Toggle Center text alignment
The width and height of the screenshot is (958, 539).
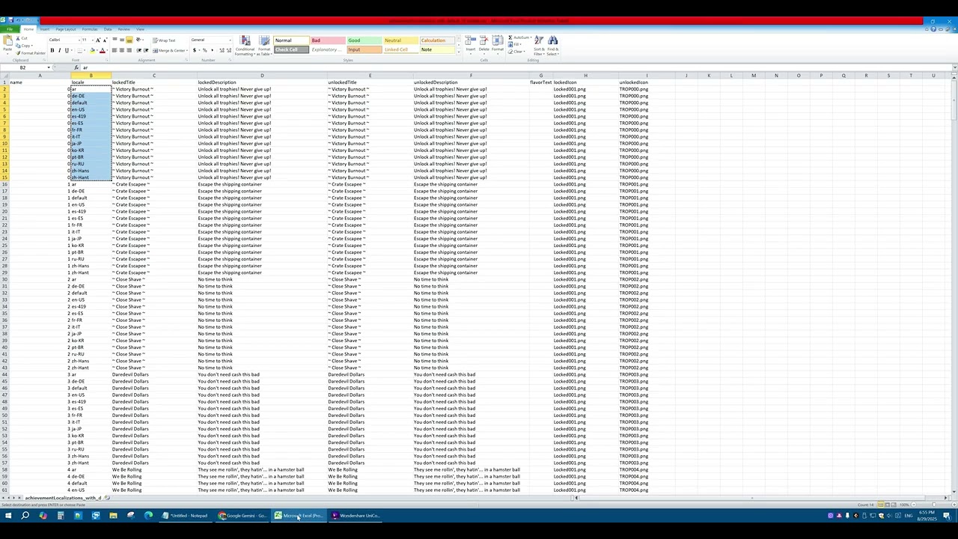coord(122,50)
